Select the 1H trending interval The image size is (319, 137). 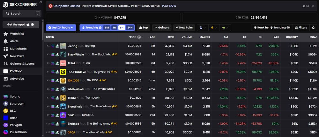pos(114,28)
